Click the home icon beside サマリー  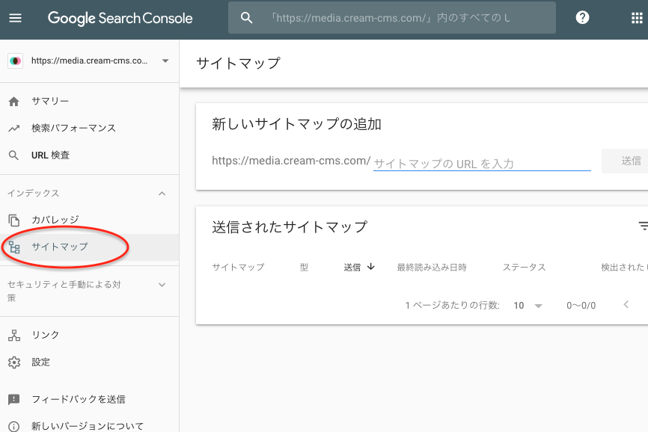13,102
